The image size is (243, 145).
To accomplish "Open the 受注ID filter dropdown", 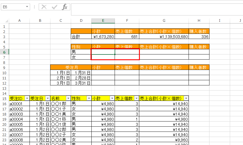I will 27,98.
